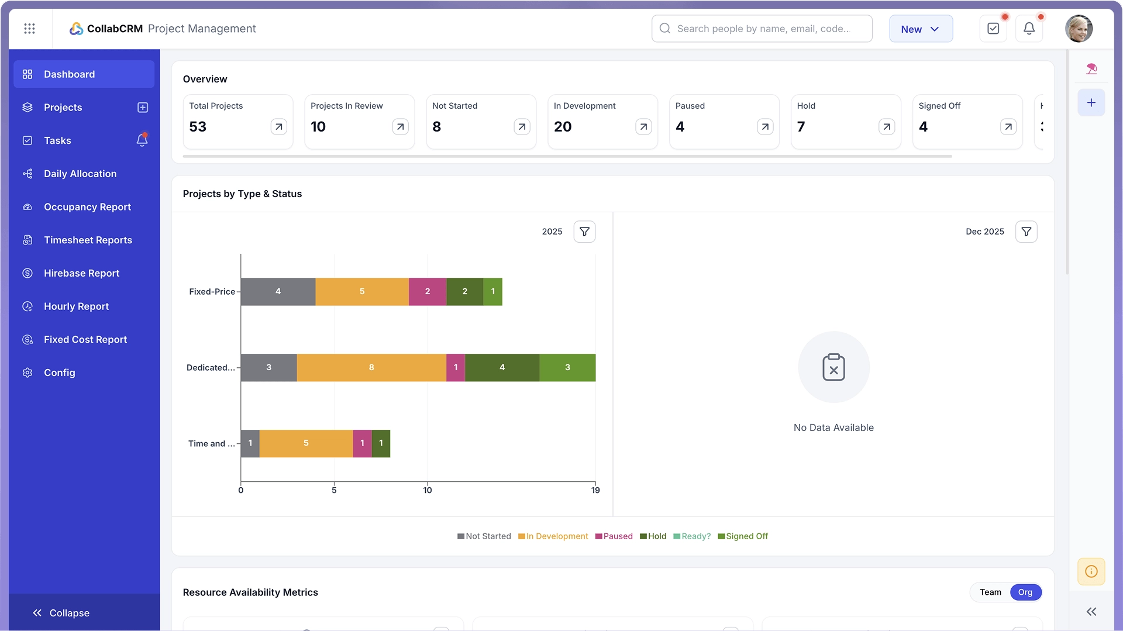This screenshot has height=631, width=1123.
Task: Open the Hirebase Report
Action: (81, 273)
